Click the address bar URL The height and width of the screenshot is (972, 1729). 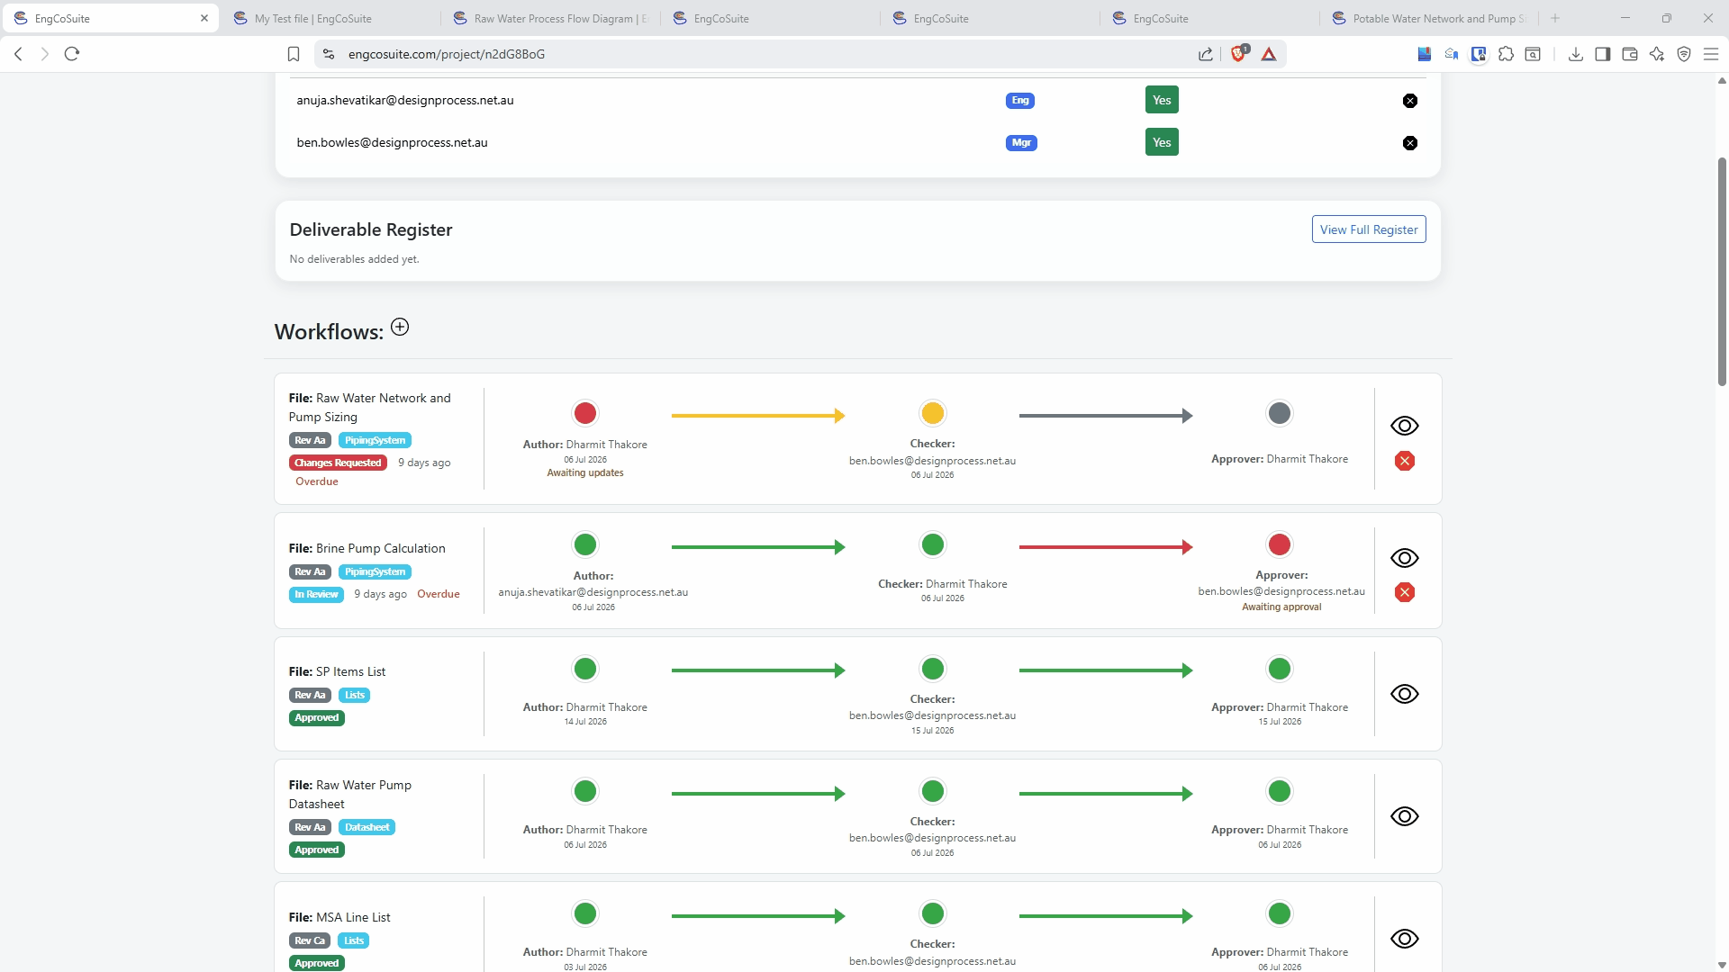pyautogui.click(x=446, y=54)
